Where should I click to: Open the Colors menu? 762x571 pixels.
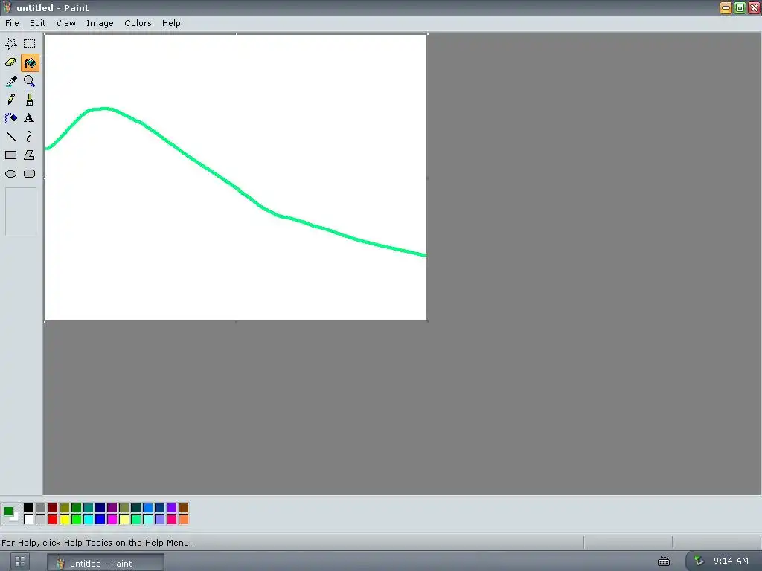tap(138, 23)
